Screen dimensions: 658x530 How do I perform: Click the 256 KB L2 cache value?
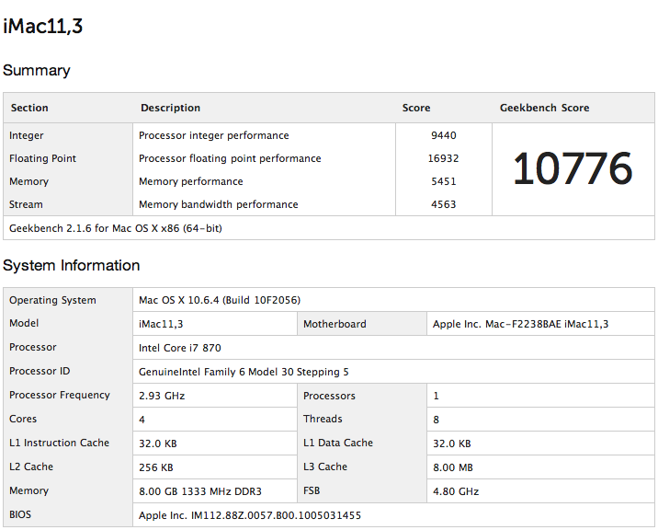click(x=155, y=467)
